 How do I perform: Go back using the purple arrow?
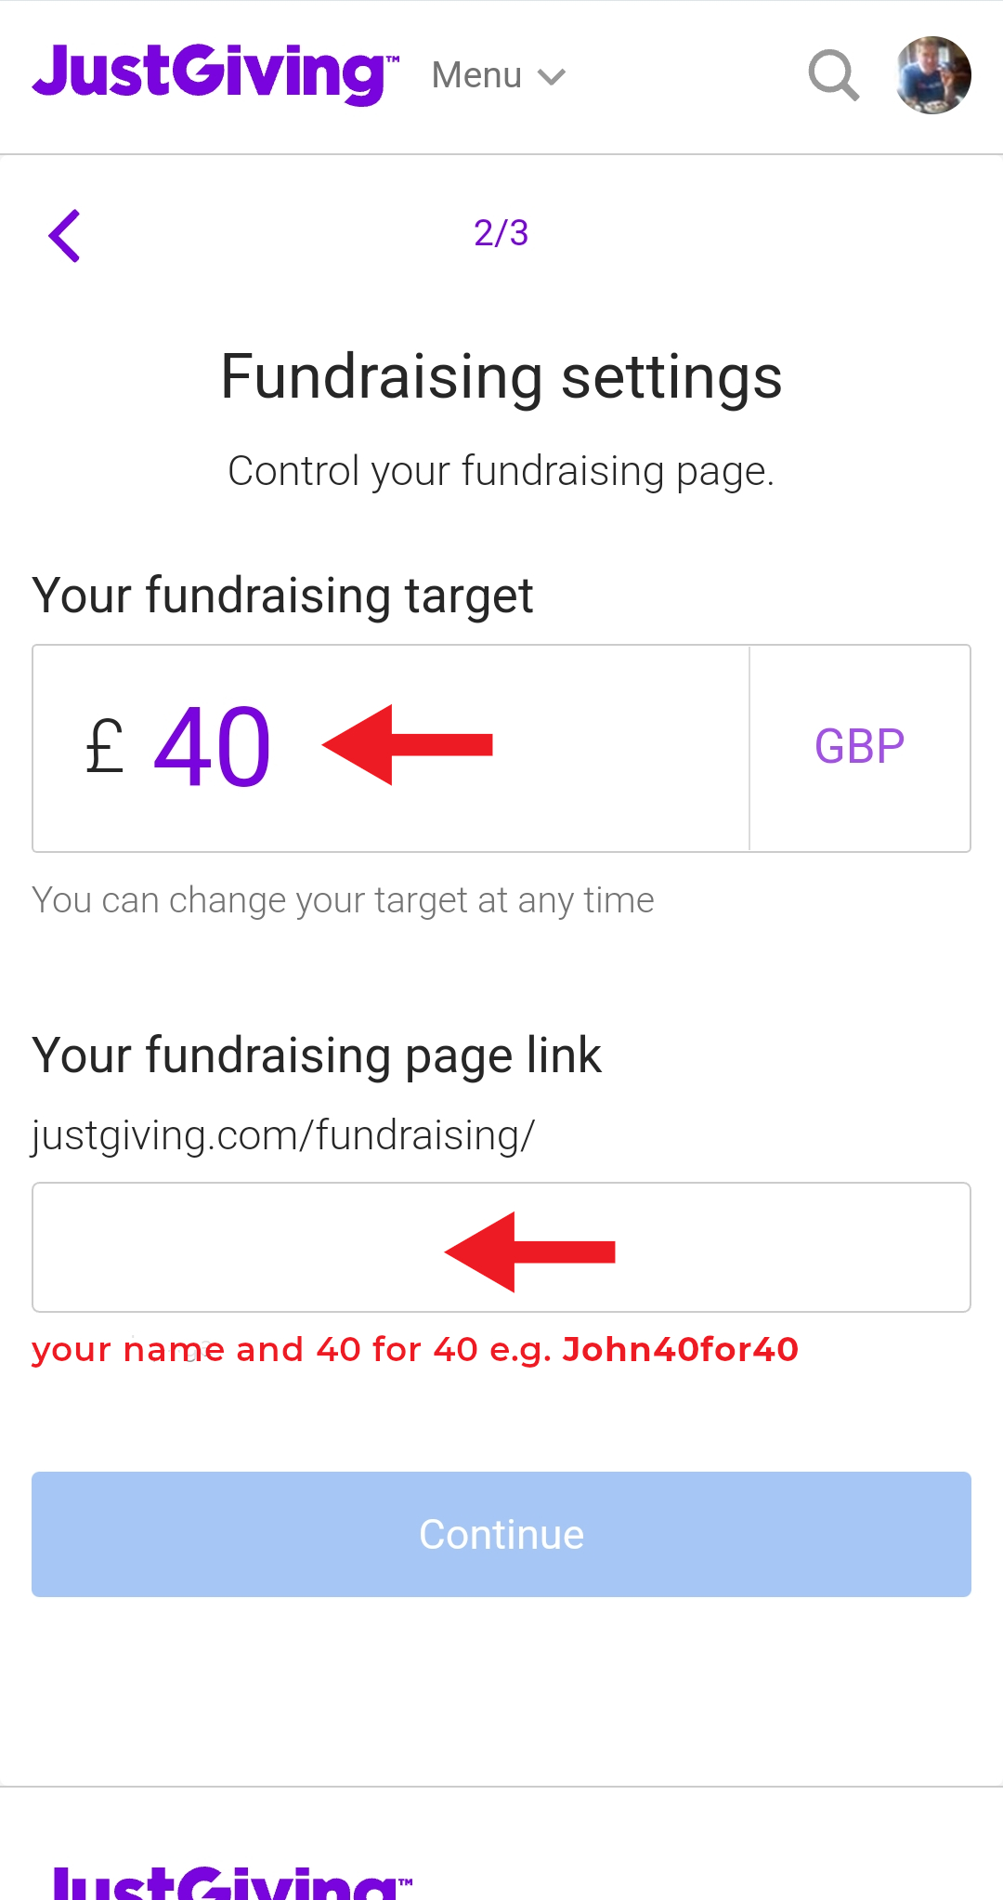click(x=65, y=236)
